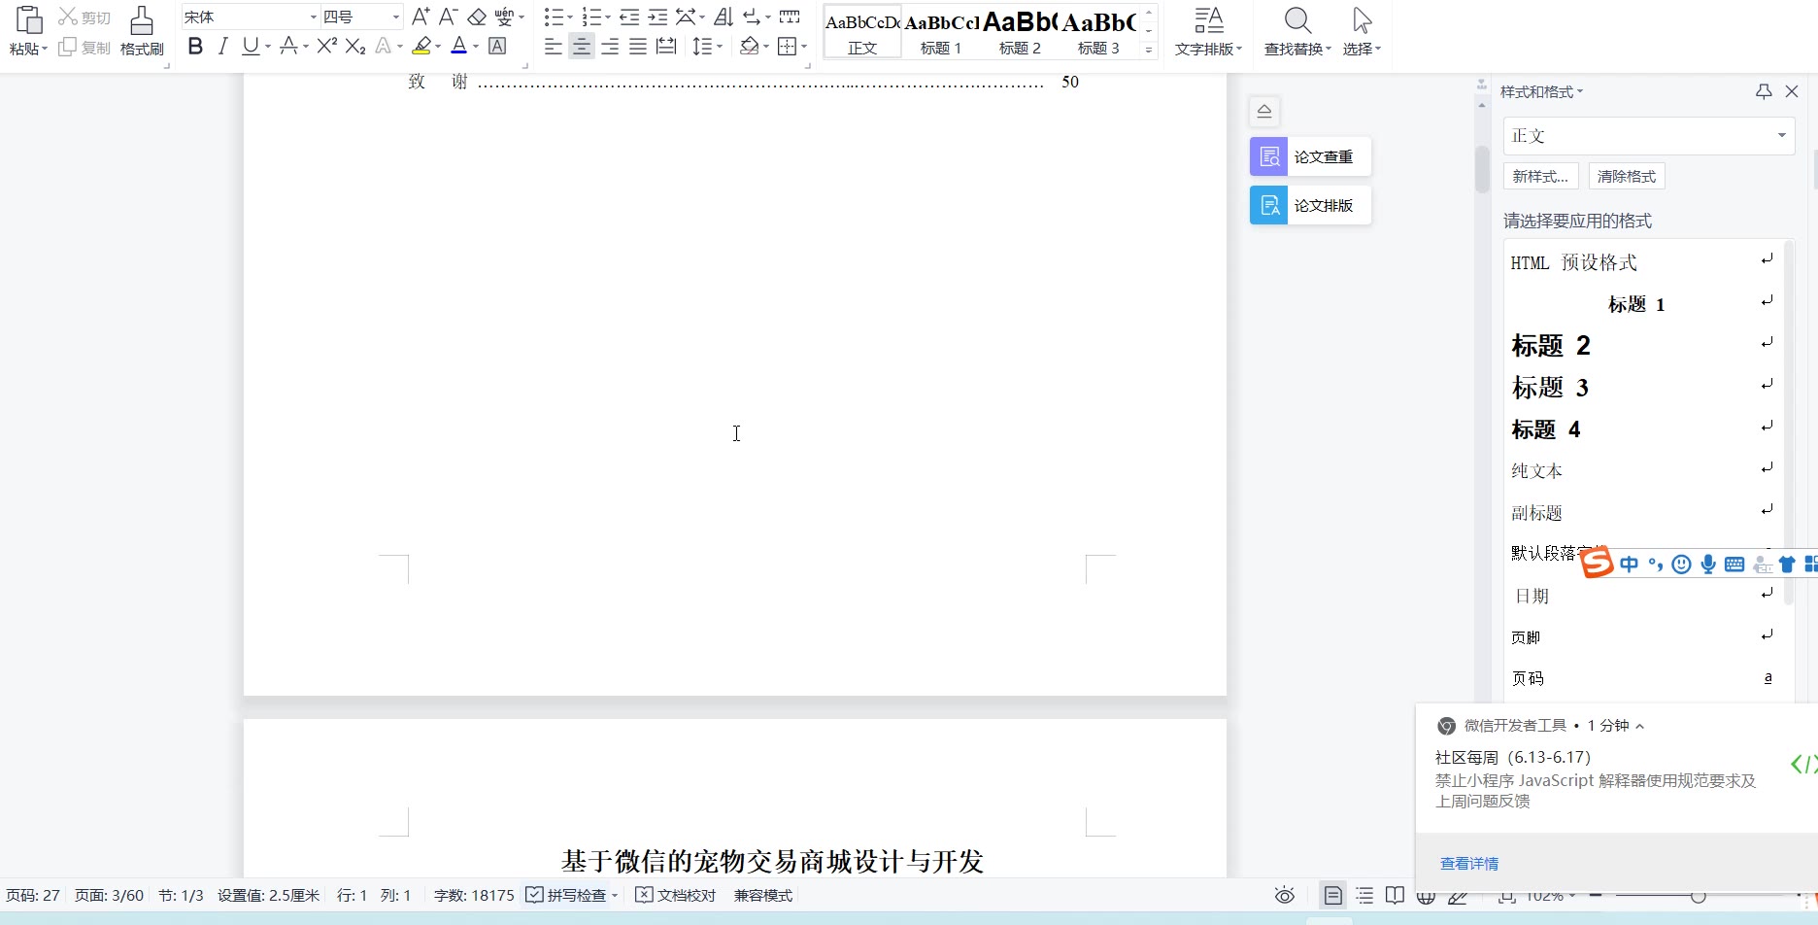Click the zoom slider handle
Screen dimensions: 1818x925
(1698, 896)
